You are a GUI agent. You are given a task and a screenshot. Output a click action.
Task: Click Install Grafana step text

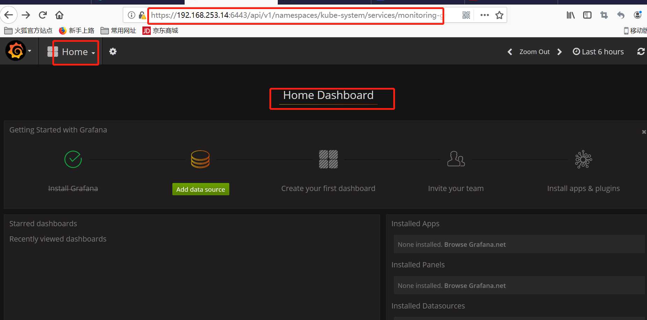73,189
